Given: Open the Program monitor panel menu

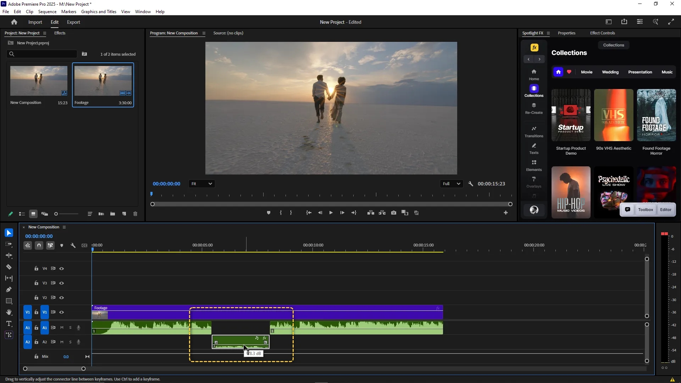Looking at the screenshot, I should (x=204, y=33).
